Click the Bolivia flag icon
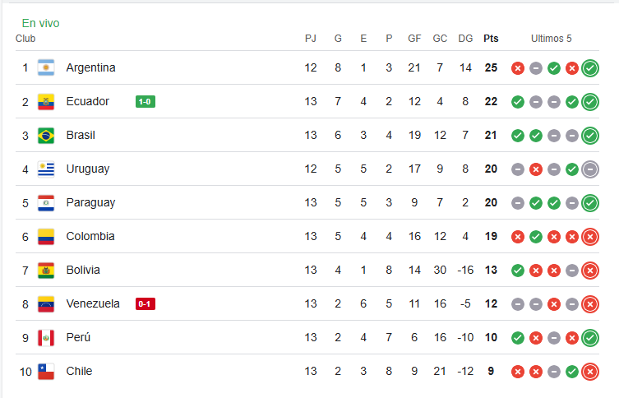The height and width of the screenshot is (398, 619). coord(46,271)
